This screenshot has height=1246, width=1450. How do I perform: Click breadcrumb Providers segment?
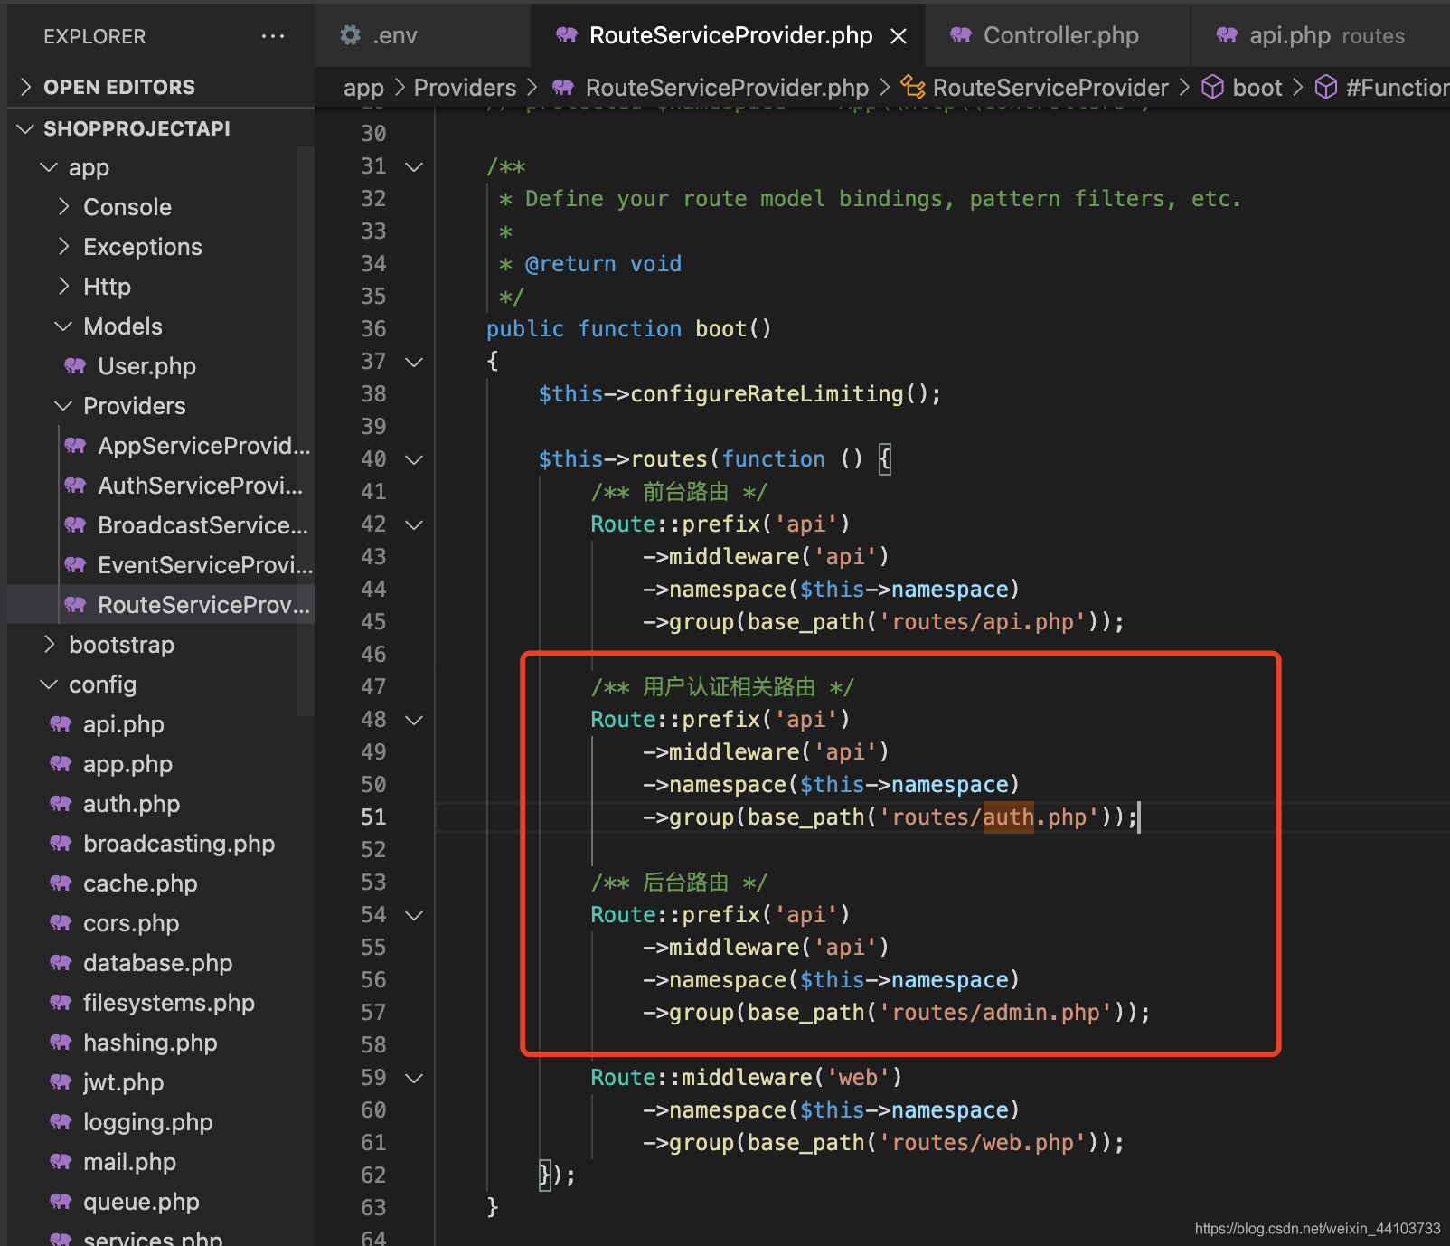[x=465, y=88]
